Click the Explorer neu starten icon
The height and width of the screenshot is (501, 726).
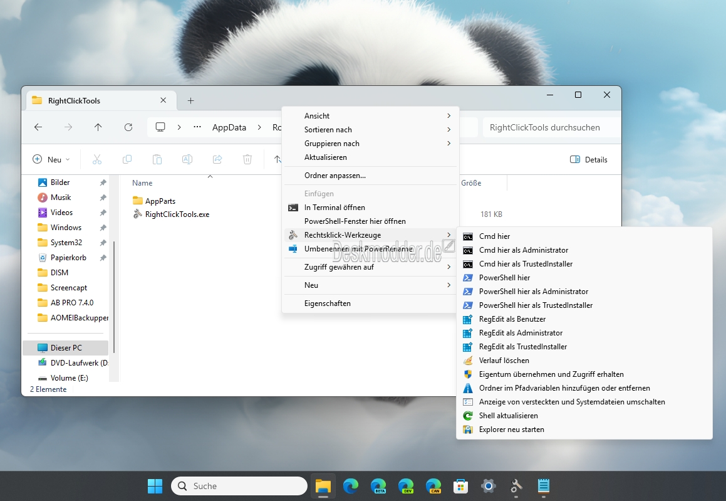pyautogui.click(x=468, y=430)
